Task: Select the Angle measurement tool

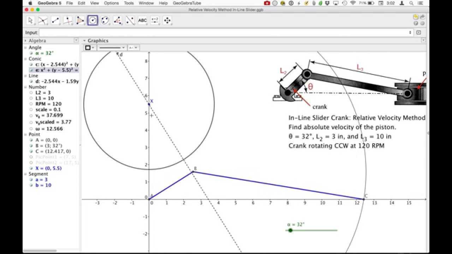Action: click(x=117, y=20)
